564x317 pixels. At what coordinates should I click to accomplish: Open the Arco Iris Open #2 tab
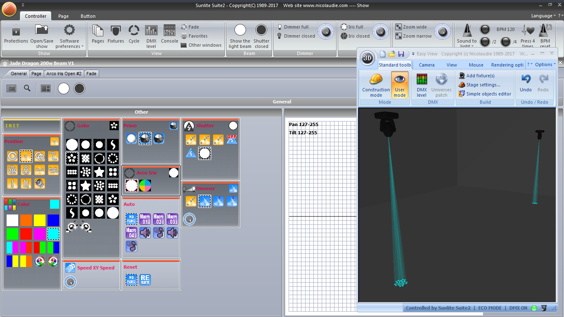(64, 74)
